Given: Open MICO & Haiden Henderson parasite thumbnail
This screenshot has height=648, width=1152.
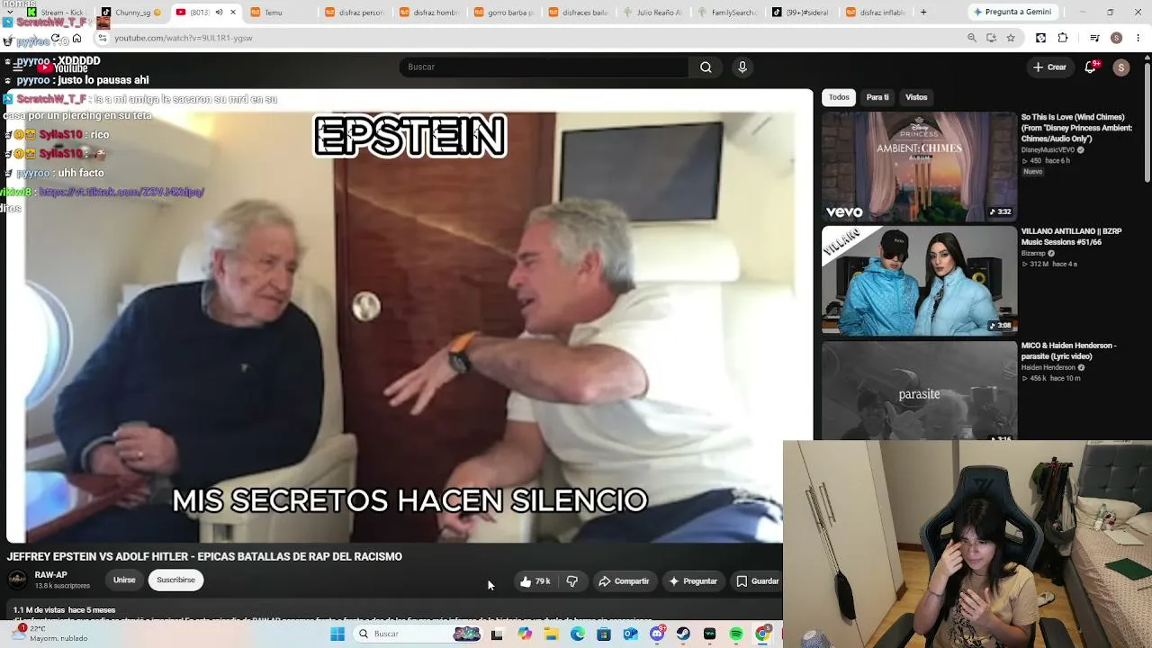Looking at the screenshot, I should click(x=919, y=391).
